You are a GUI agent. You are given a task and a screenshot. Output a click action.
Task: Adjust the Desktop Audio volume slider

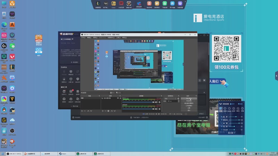point(138,109)
